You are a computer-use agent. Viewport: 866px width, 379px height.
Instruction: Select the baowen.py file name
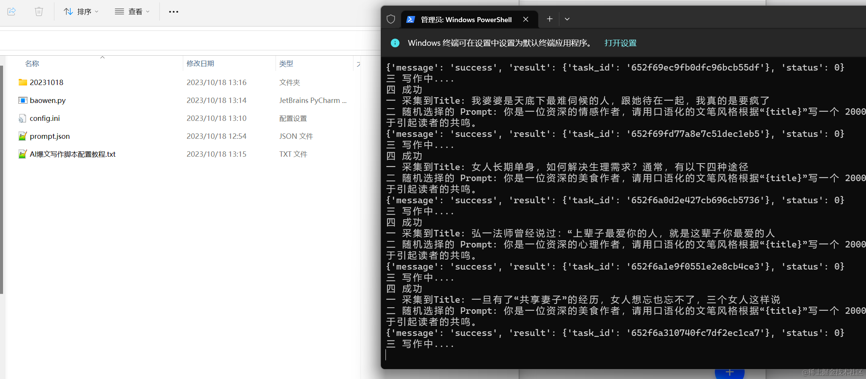pos(48,100)
